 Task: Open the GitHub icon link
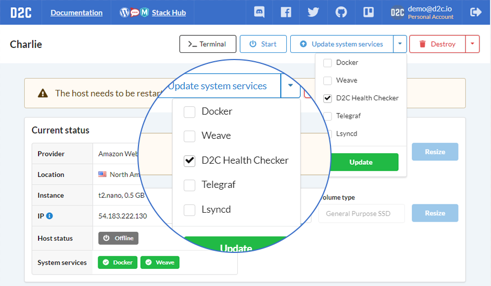[x=341, y=12]
